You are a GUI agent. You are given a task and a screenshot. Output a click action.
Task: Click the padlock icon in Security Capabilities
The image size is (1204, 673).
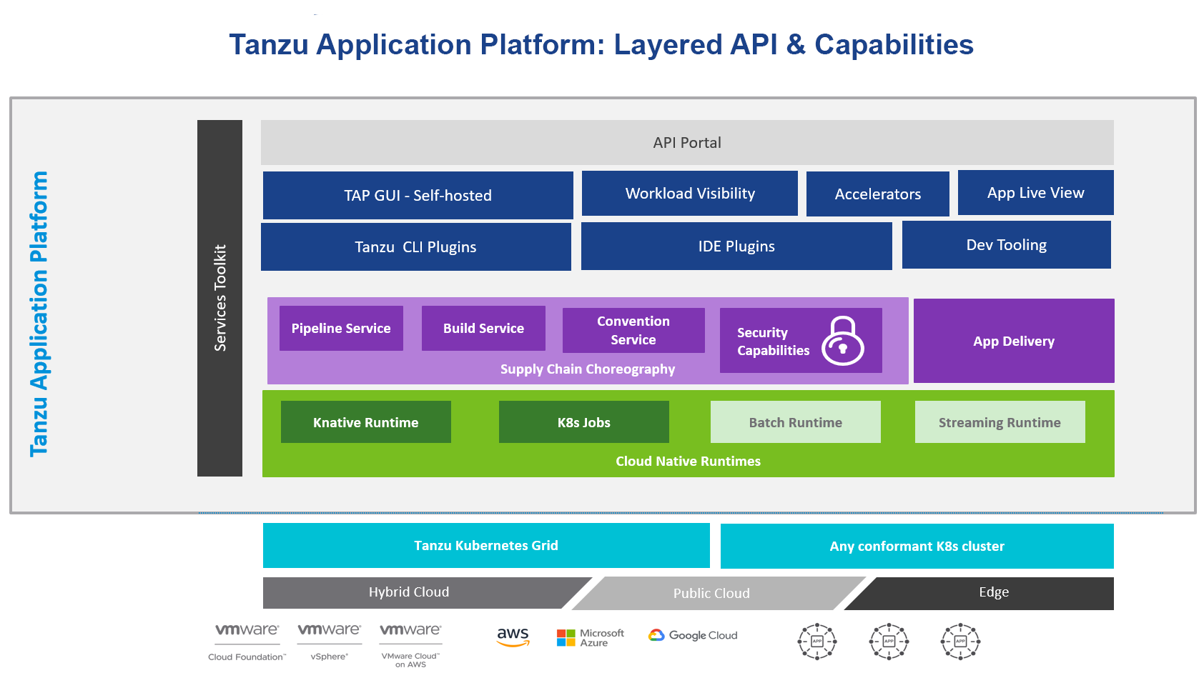tap(842, 341)
